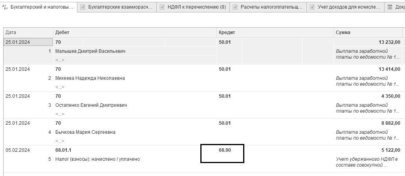The height and width of the screenshot is (176, 405).
Task: Select the Бычкова Мария Сергеевна row
Action: tap(85, 132)
